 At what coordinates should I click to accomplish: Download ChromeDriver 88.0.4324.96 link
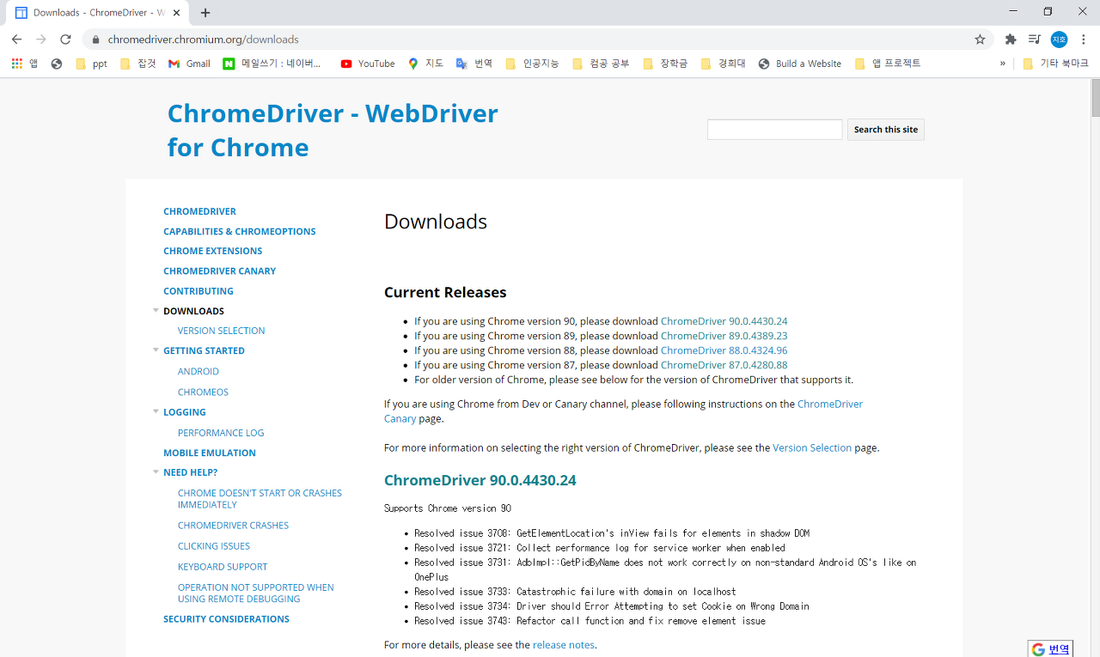tap(724, 350)
